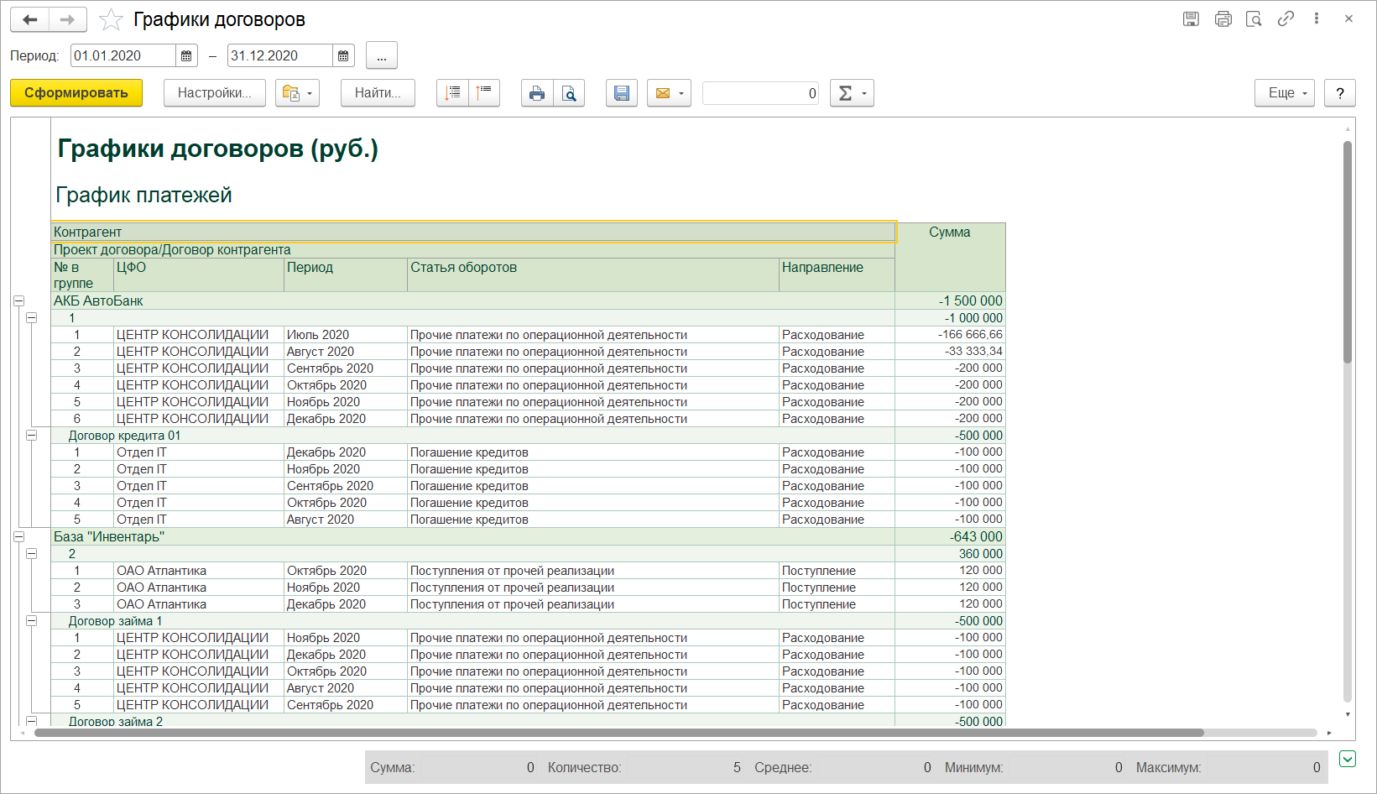Screen dimensions: 1377x794
Task: Select the 360 000 subtotal cell
Action: coord(950,553)
